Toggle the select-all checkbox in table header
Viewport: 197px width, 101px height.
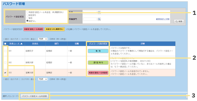click(x=5, y=44)
